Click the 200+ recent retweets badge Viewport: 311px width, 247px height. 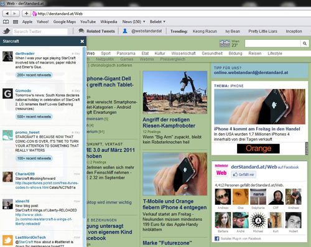tap(34, 75)
